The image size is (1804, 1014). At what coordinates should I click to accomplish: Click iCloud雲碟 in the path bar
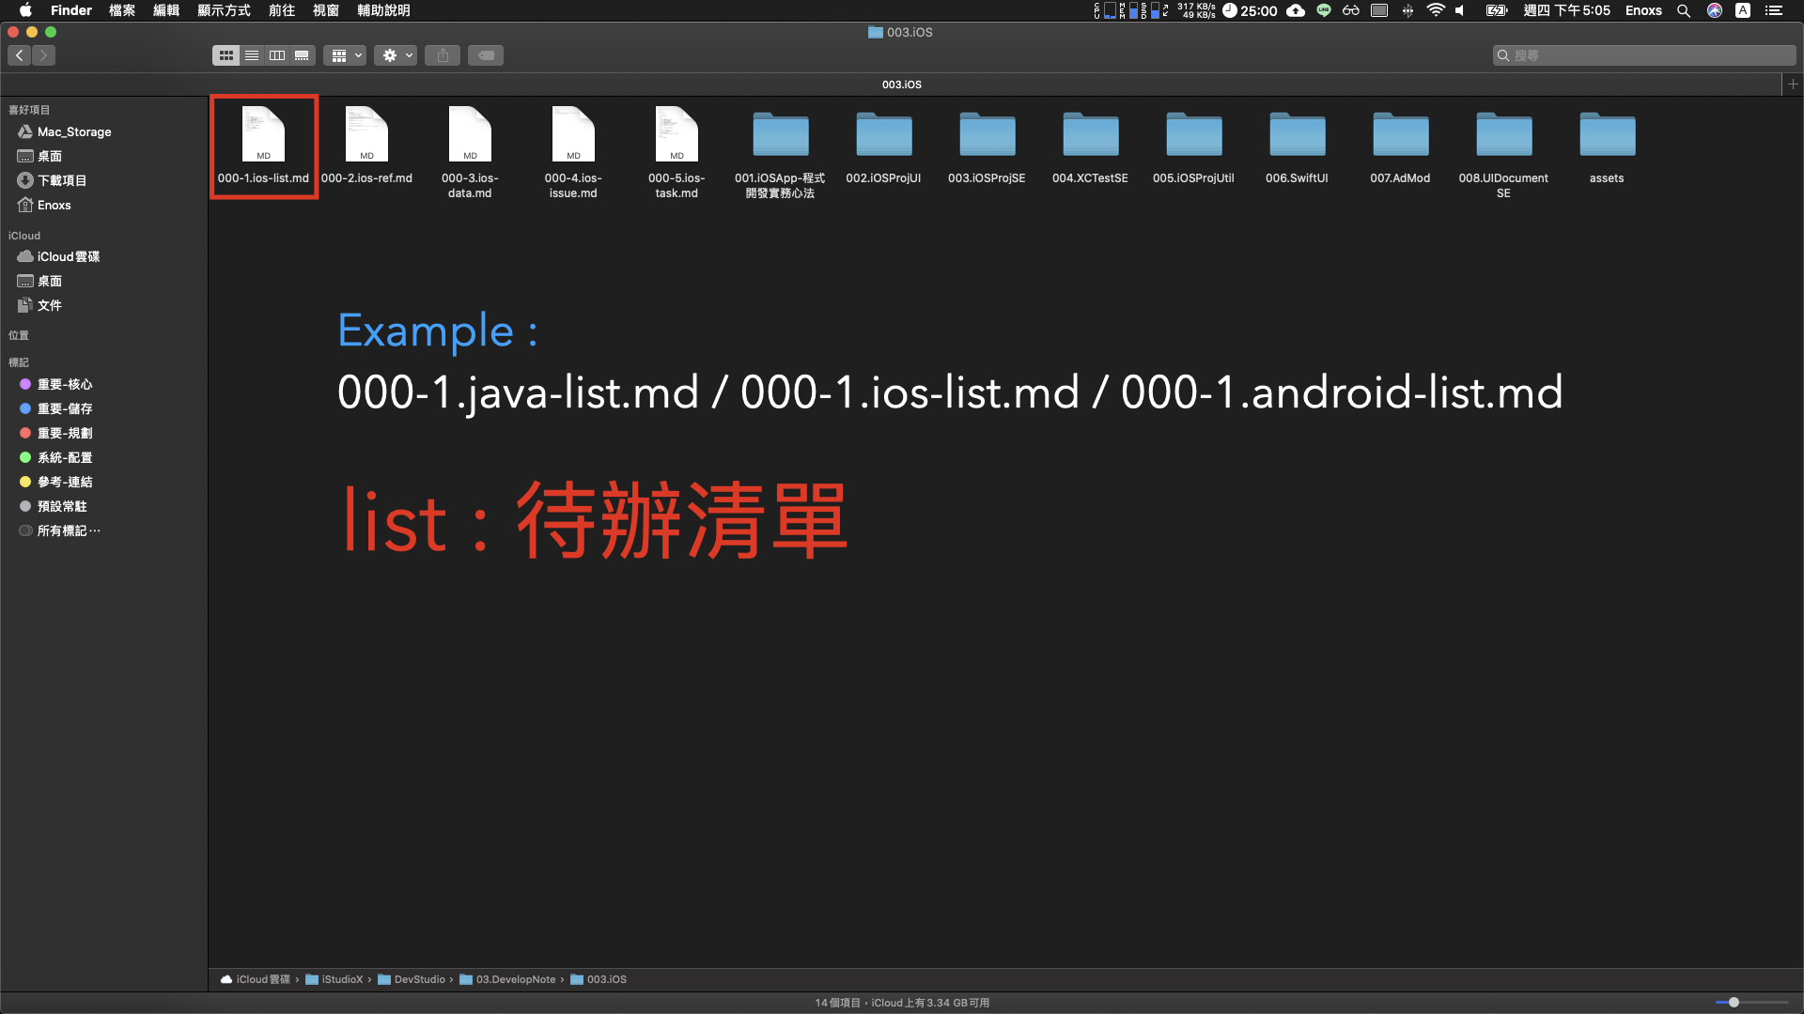pos(256,979)
